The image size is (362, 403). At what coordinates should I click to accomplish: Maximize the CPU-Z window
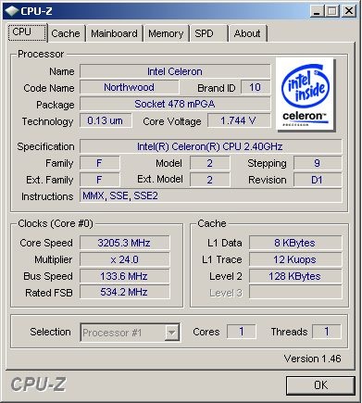click(x=332, y=11)
